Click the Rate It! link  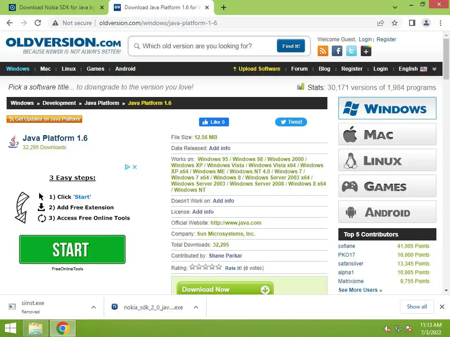click(233, 268)
